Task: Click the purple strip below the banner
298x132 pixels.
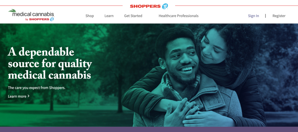Action: click(149, 129)
